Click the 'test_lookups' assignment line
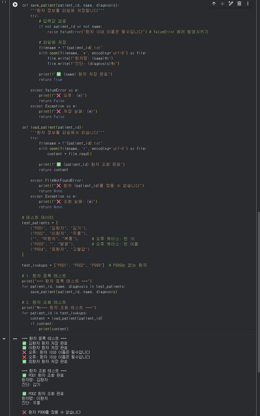 click(x=84, y=265)
